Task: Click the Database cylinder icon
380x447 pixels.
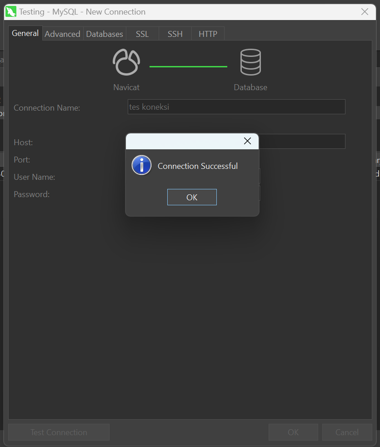Action: click(x=250, y=62)
